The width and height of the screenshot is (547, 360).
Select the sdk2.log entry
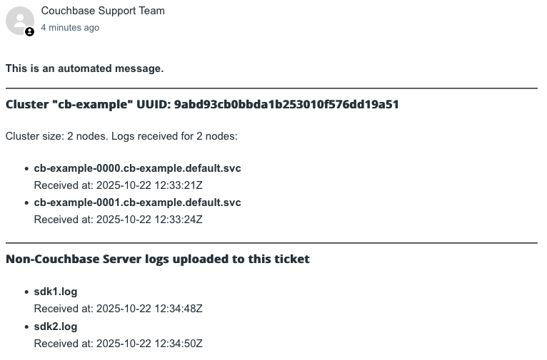coord(56,326)
